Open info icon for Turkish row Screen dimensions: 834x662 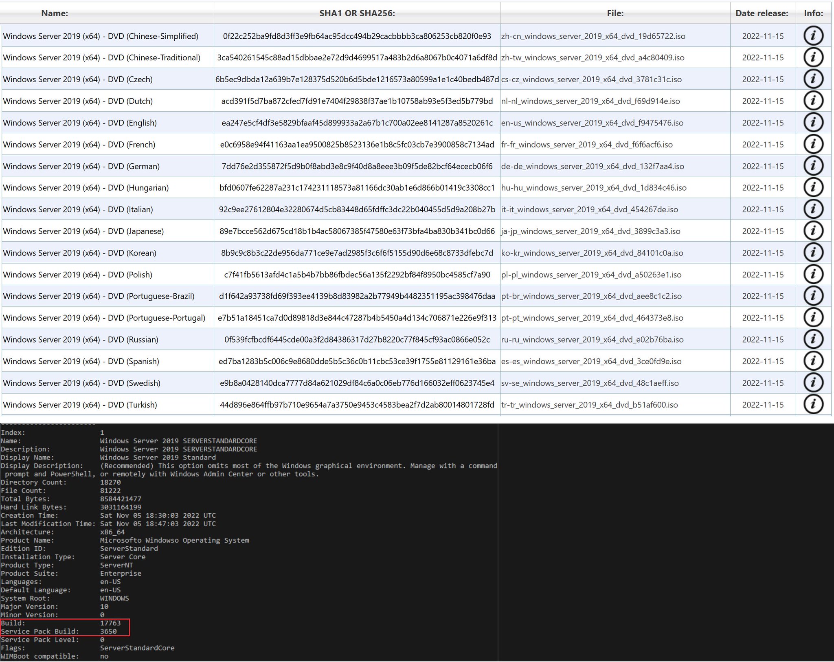click(813, 404)
